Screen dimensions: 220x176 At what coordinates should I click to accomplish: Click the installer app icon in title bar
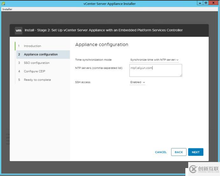click(3, 3)
